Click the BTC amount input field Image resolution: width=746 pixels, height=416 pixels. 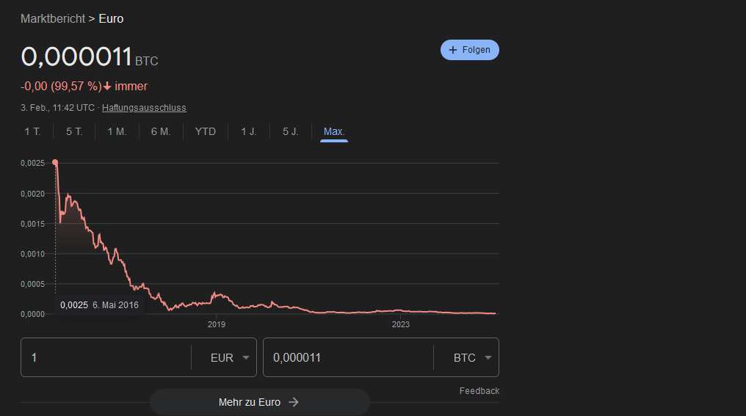(347, 358)
